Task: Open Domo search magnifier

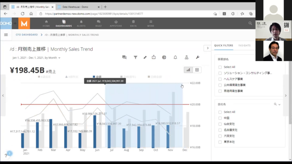Action: 250,23
